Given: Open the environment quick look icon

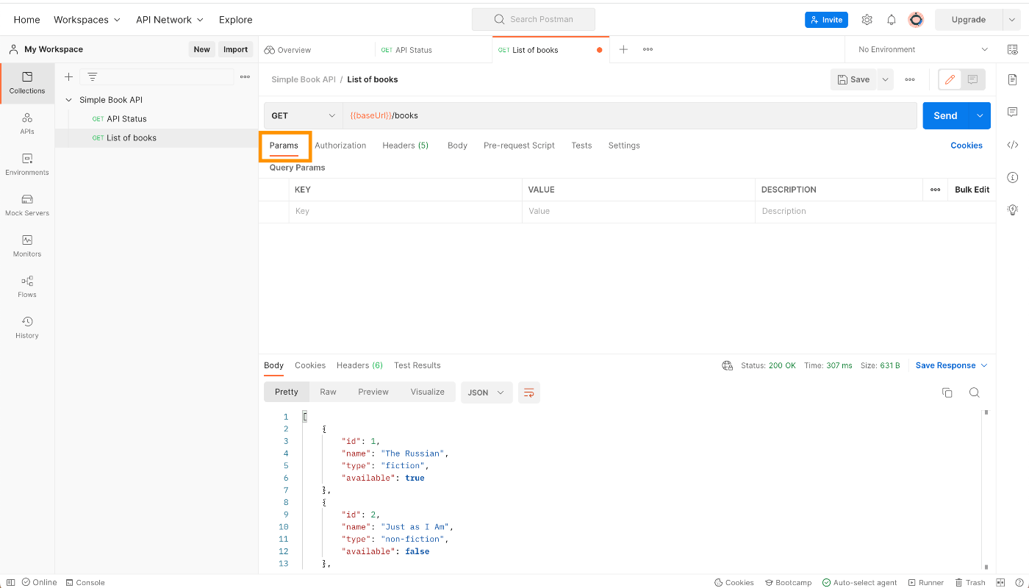Looking at the screenshot, I should coord(1013,50).
